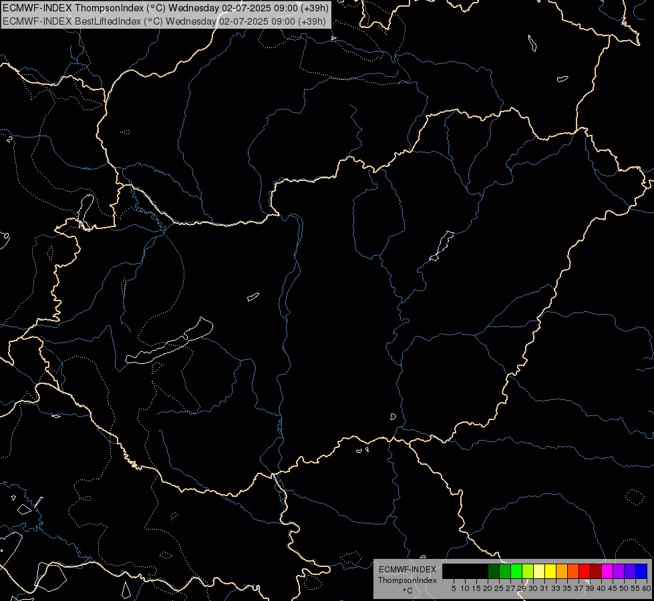The width and height of the screenshot is (654, 601).
Task: Click the legend tick value '45'
Action: pos(613,588)
